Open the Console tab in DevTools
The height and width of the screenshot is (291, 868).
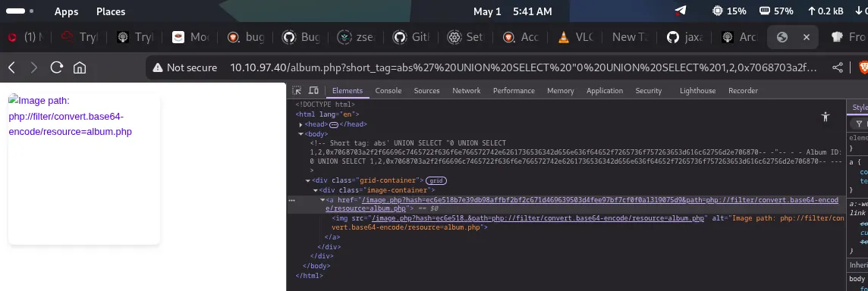388,91
